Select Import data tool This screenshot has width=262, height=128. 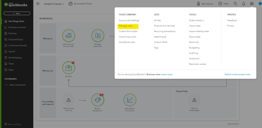tap(195, 26)
